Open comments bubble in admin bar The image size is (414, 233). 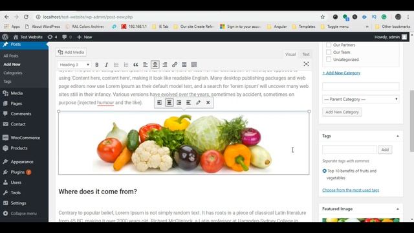[x=67, y=37]
